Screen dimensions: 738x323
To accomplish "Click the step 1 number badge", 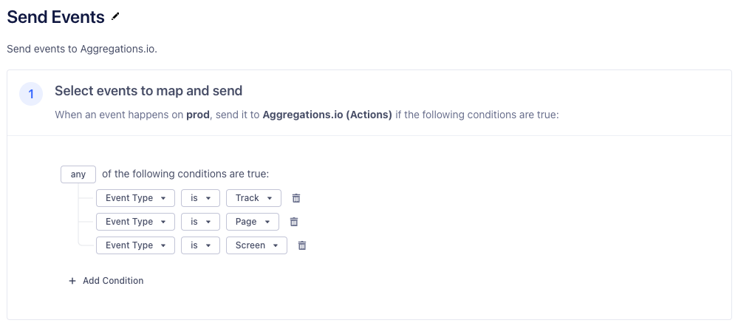I will [x=31, y=94].
